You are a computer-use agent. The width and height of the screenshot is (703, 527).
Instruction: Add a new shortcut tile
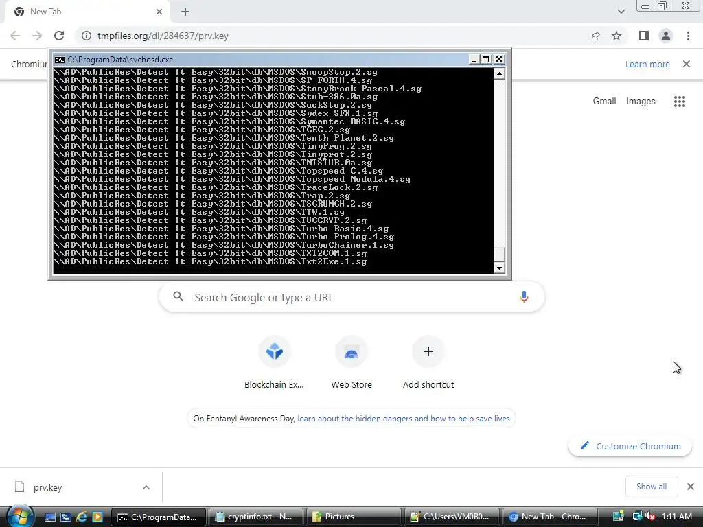pos(428,363)
